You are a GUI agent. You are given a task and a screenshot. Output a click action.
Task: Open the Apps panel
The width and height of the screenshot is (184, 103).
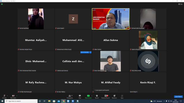tap(122, 96)
